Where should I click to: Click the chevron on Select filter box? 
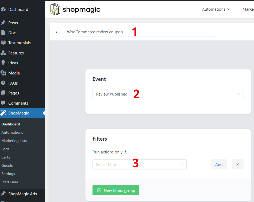point(182,164)
